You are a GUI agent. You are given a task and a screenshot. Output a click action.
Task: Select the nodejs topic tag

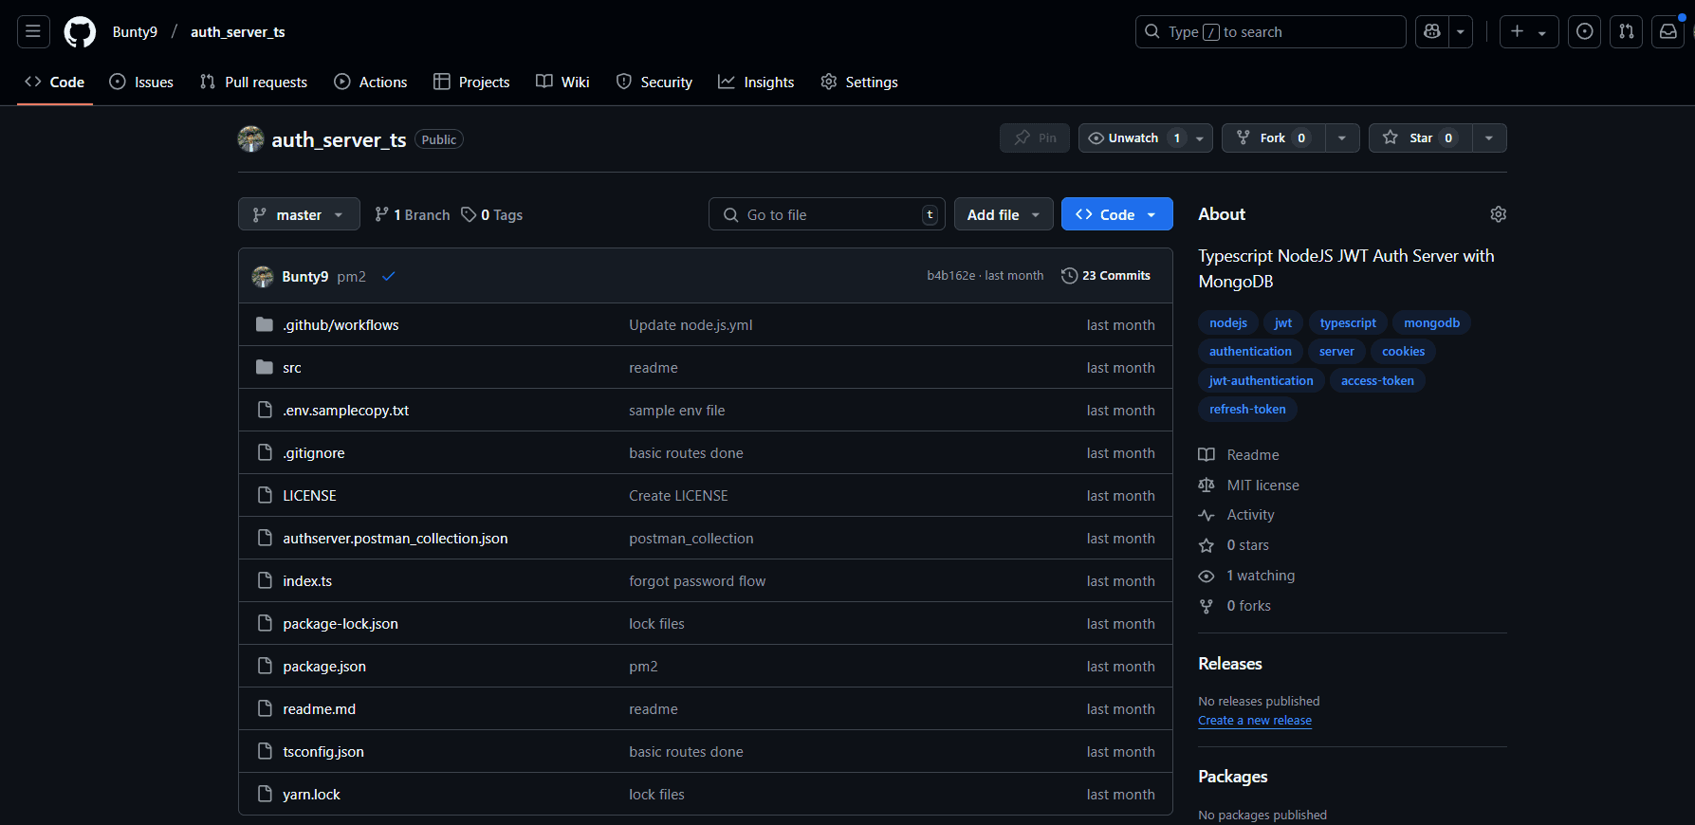click(x=1228, y=323)
